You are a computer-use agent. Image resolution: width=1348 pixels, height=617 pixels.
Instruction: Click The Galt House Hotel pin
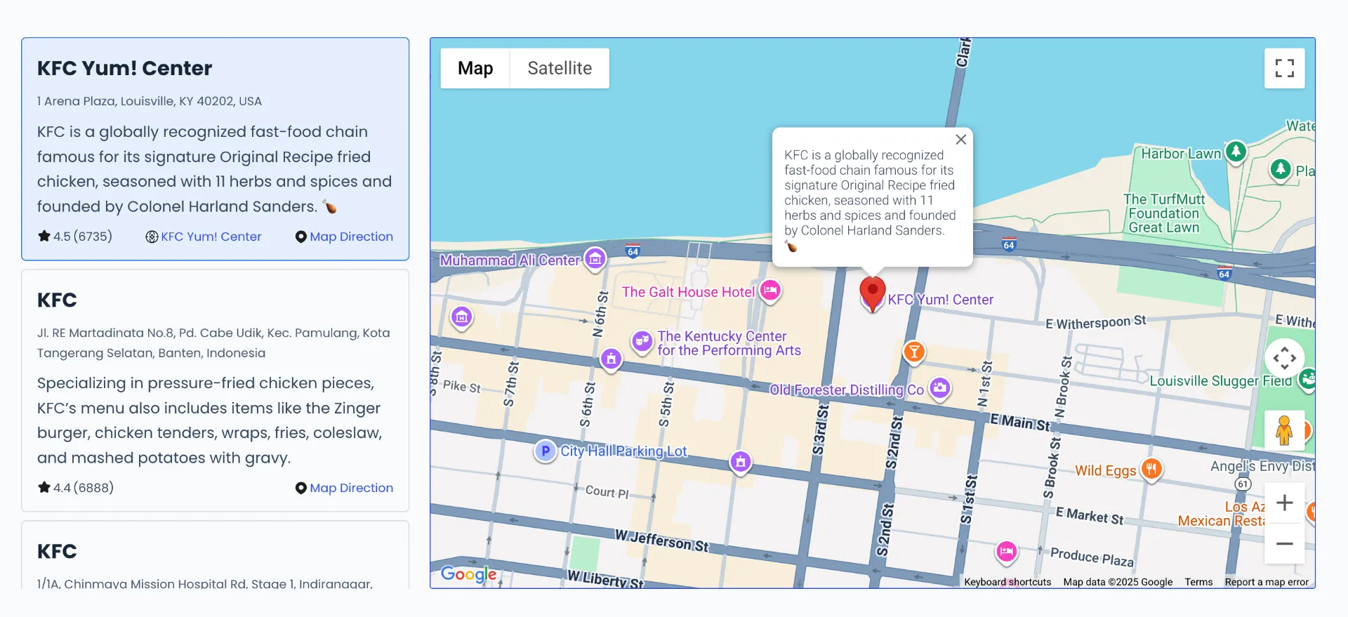[x=770, y=291]
